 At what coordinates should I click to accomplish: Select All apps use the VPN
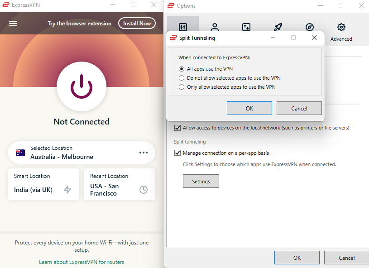click(182, 69)
